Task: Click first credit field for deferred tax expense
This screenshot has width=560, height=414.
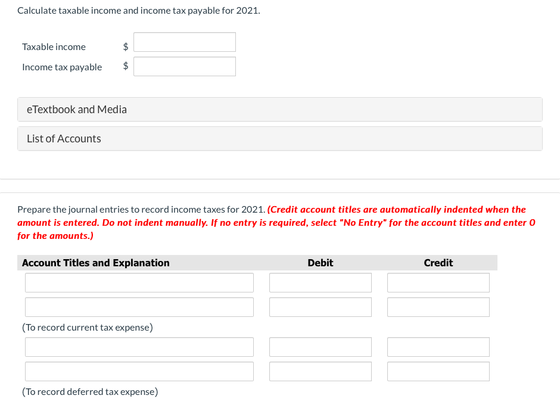Action: pos(438,347)
